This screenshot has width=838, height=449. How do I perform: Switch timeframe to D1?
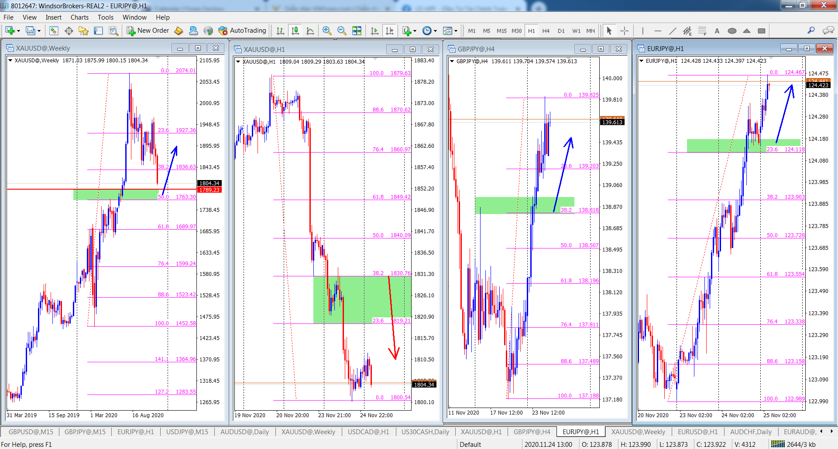pos(561,31)
